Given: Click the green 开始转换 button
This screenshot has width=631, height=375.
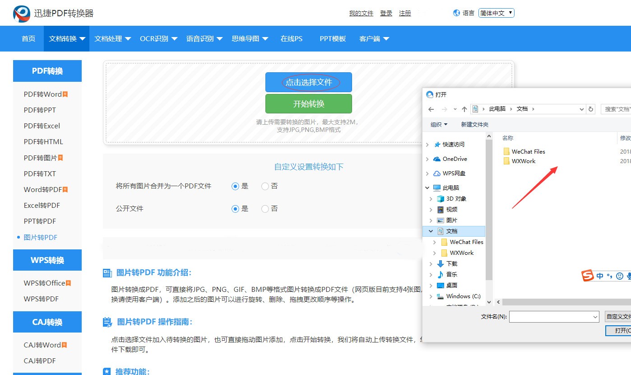Looking at the screenshot, I should click(x=309, y=103).
